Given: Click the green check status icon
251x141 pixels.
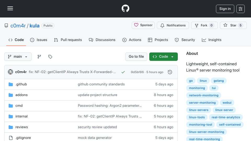Looking at the screenshot, I should pos(123,72).
